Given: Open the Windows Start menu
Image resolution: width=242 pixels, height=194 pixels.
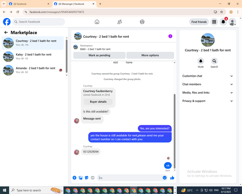Looking at the screenshot, I should pos(4,190).
